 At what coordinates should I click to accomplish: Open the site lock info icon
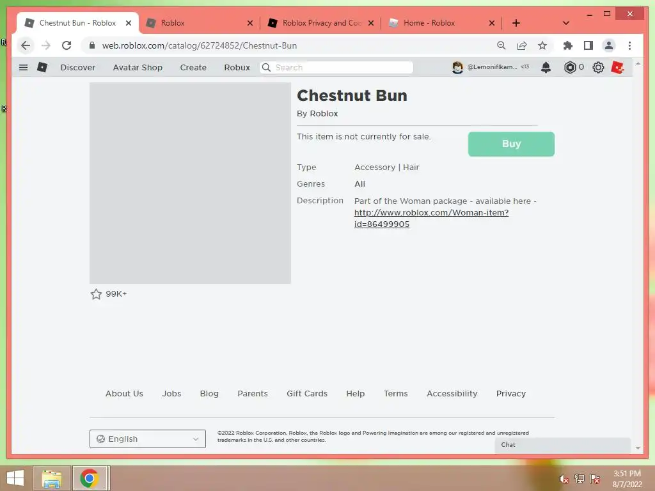92,45
